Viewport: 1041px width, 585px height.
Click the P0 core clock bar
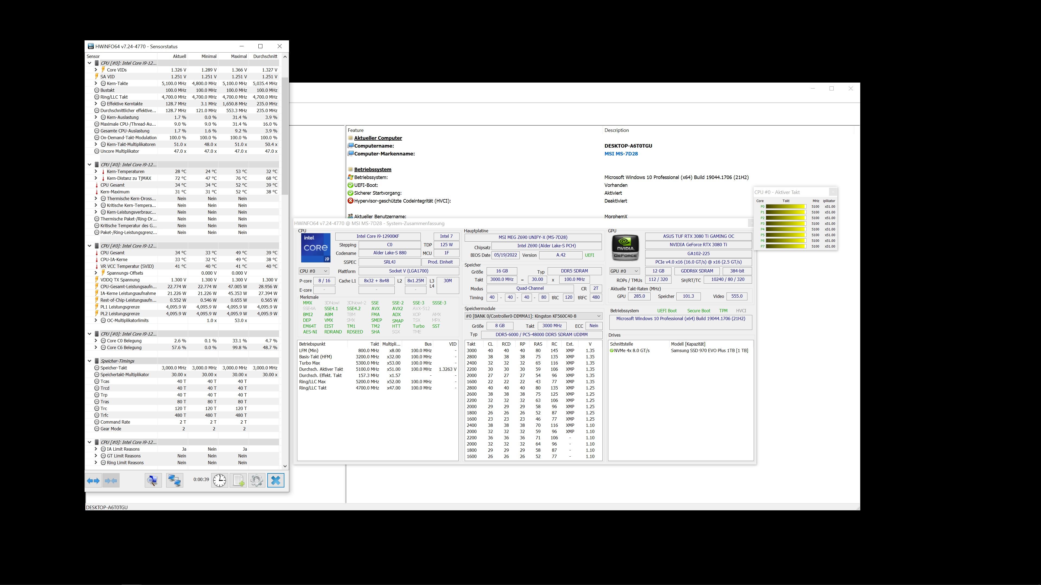(x=786, y=207)
